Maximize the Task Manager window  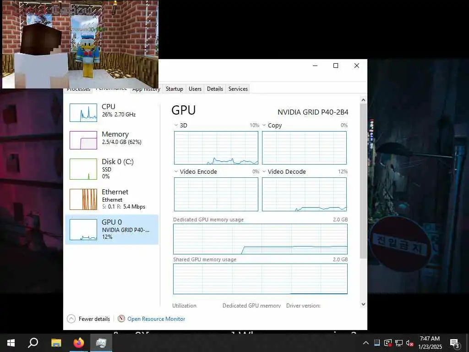tap(336, 66)
